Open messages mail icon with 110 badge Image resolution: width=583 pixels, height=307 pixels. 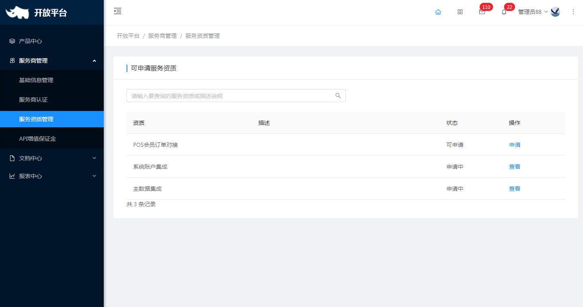coord(482,12)
